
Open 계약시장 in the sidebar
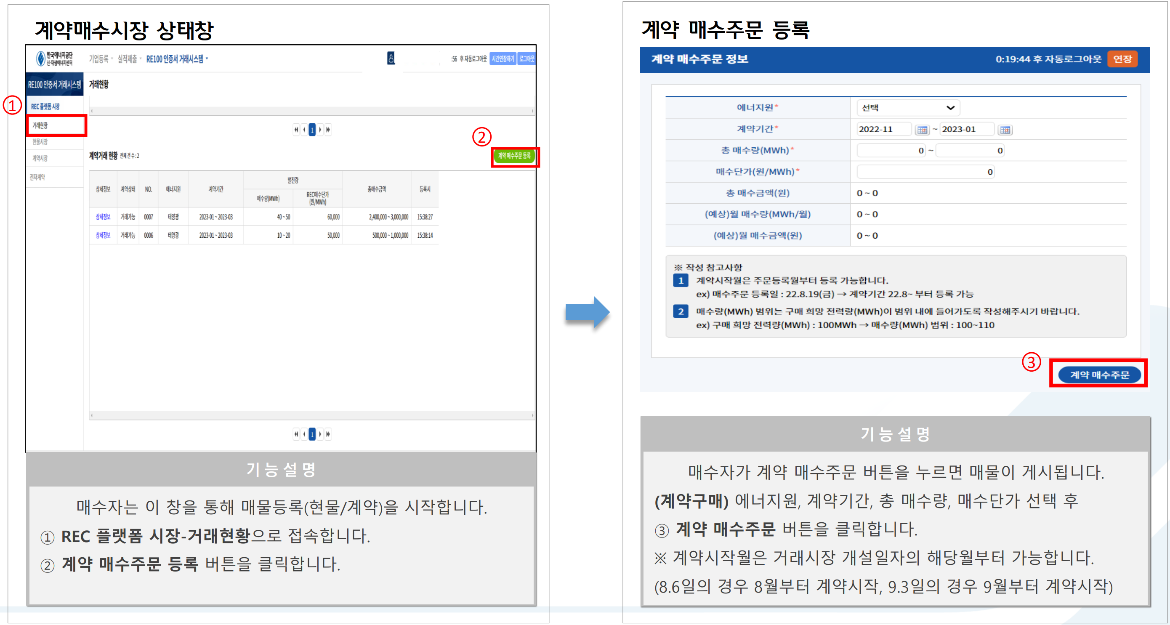pos(40,159)
